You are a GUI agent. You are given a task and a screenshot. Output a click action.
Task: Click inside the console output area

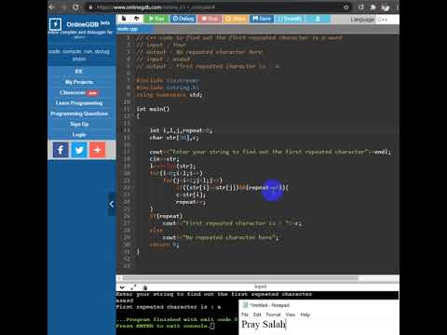[177, 314]
